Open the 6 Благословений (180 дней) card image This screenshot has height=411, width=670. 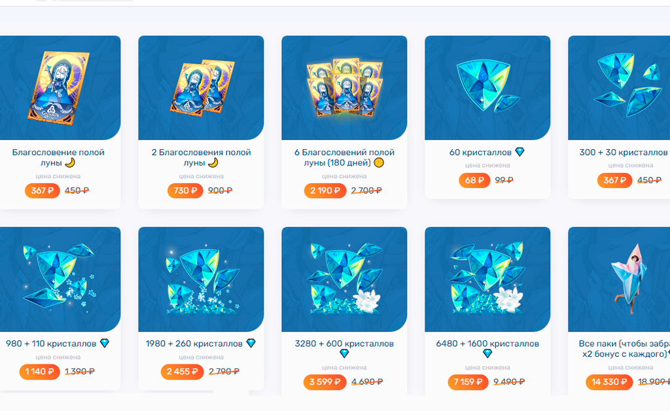[x=344, y=88]
